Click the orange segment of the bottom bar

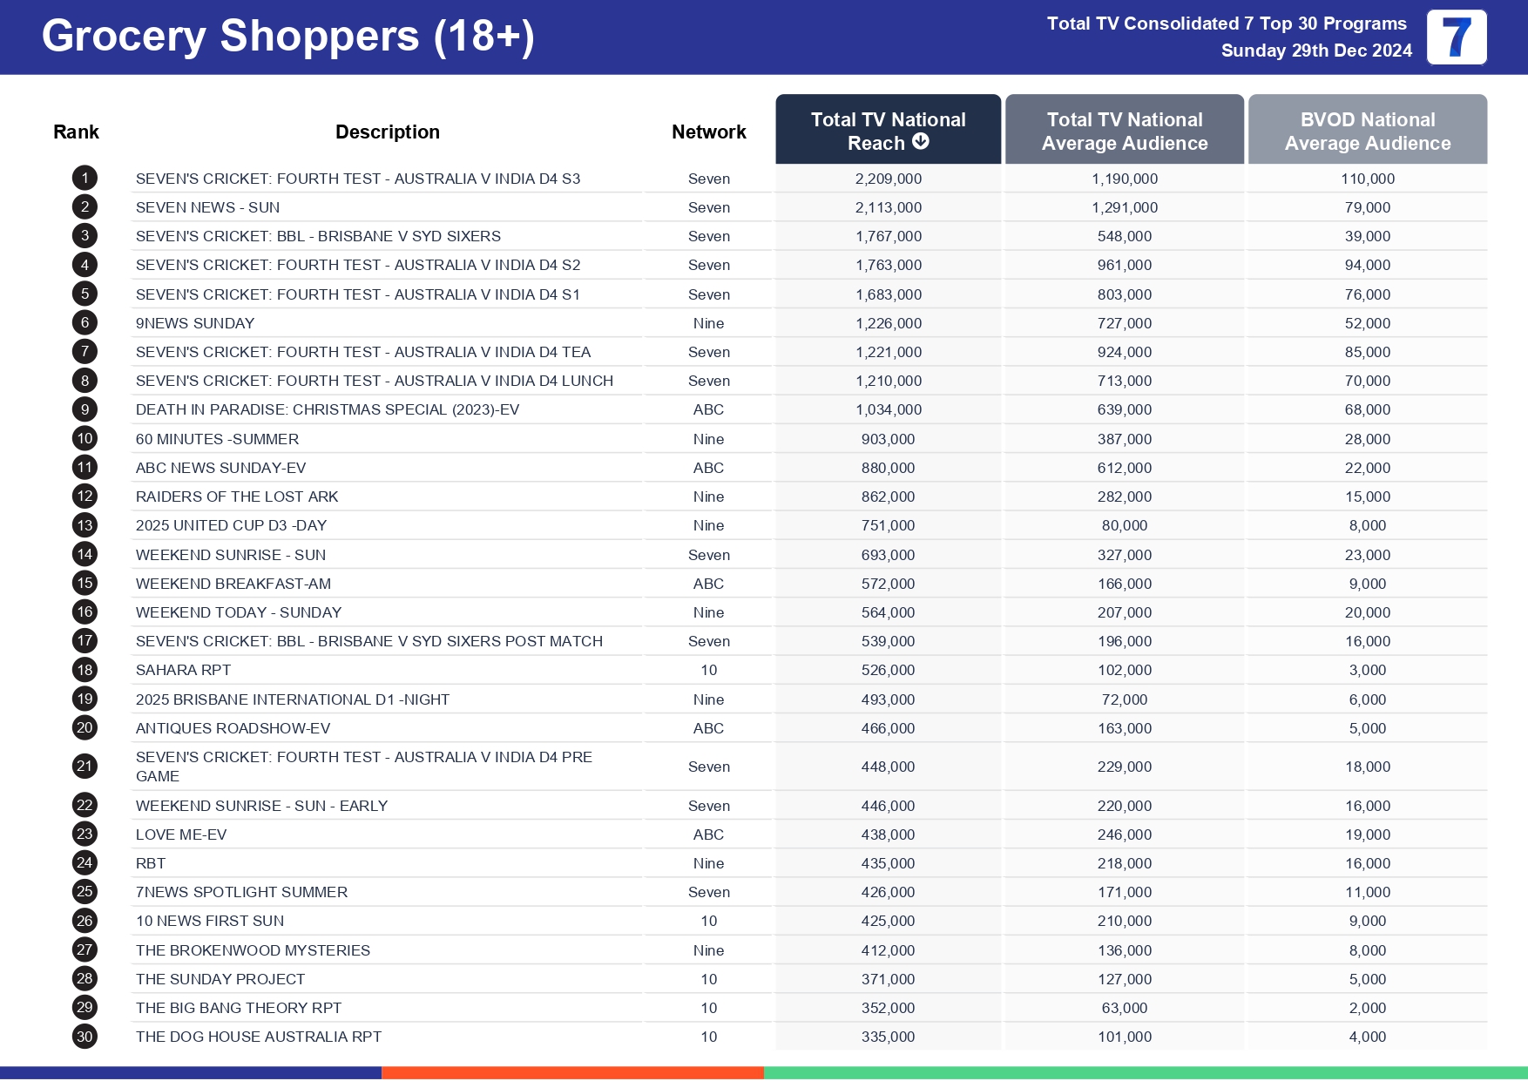pyautogui.click(x=572, y=1073)
